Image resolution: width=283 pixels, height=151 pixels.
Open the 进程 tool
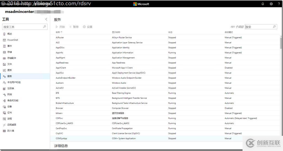click(25, 119)
